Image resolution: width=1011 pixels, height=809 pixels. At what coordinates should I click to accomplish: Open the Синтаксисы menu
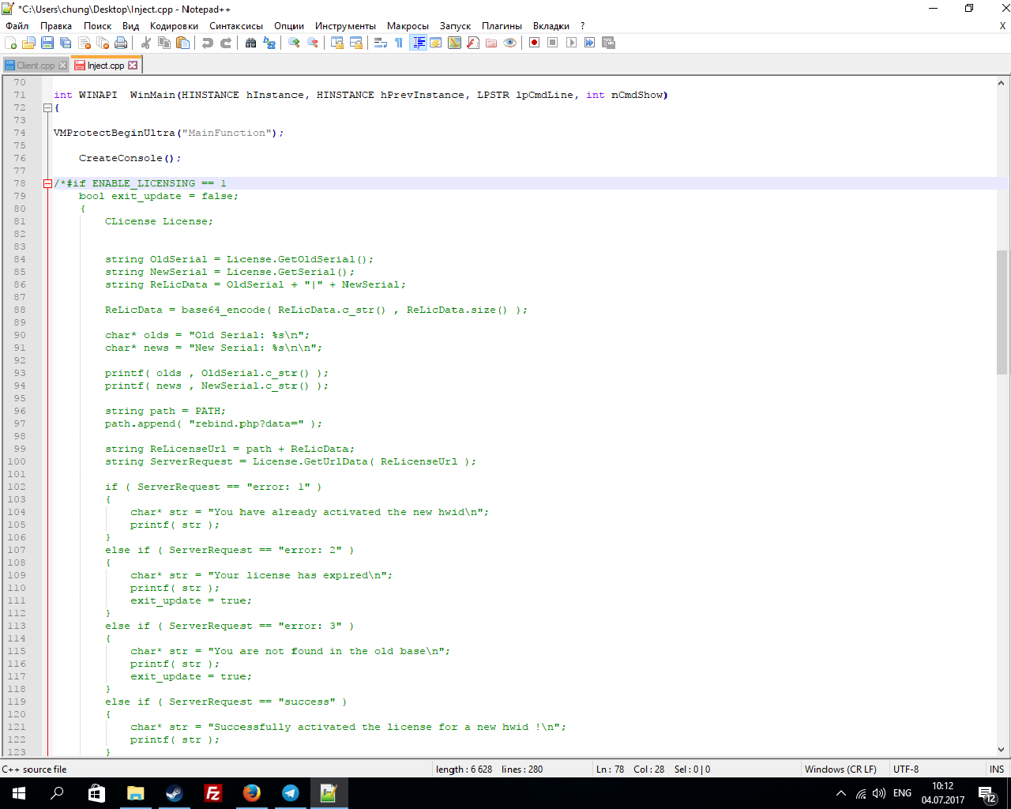click(236, 26)
